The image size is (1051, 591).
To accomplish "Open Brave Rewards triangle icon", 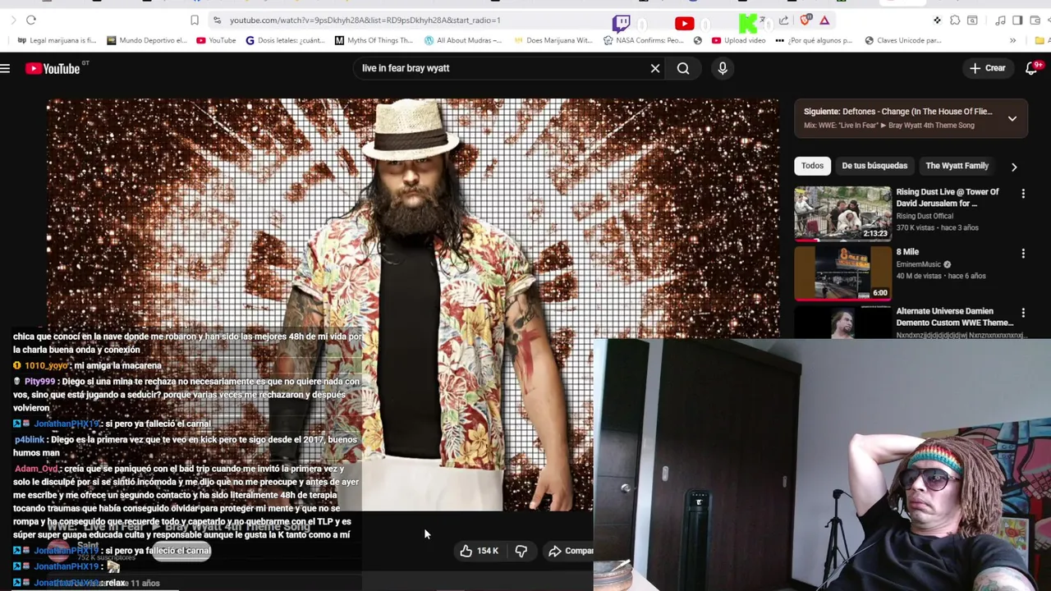I will [x=824, y=20].
